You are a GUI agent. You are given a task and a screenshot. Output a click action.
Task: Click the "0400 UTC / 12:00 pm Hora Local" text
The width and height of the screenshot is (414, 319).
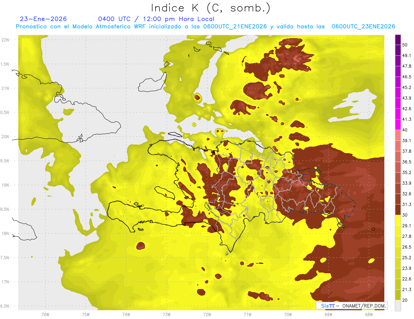point(156,19)
